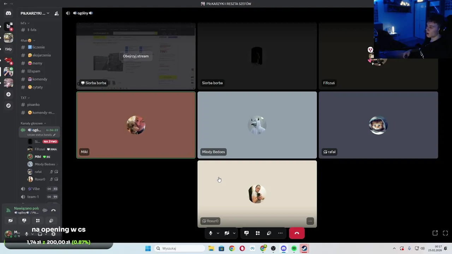Click the Wyszukaj taskbar search field

point(180,248)
